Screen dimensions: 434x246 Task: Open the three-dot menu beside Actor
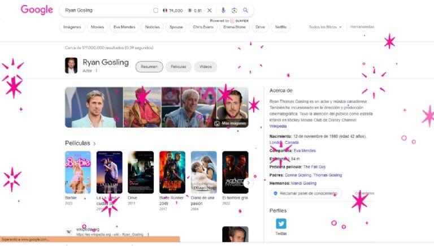coord(96,71)
